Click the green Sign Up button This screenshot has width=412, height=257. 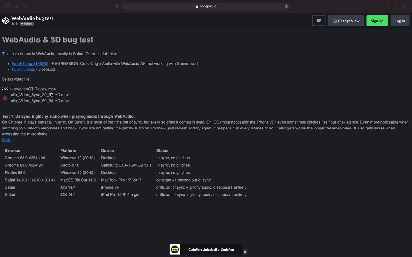(377, 21)
